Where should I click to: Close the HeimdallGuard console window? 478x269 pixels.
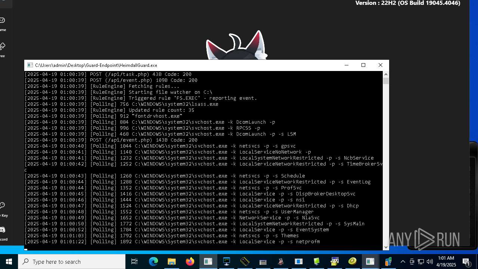(381, 65)
